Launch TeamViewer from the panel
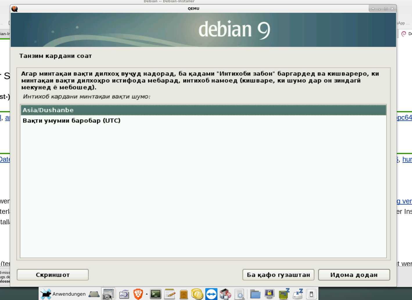This screenshot has width=412, height=300. 211,294
